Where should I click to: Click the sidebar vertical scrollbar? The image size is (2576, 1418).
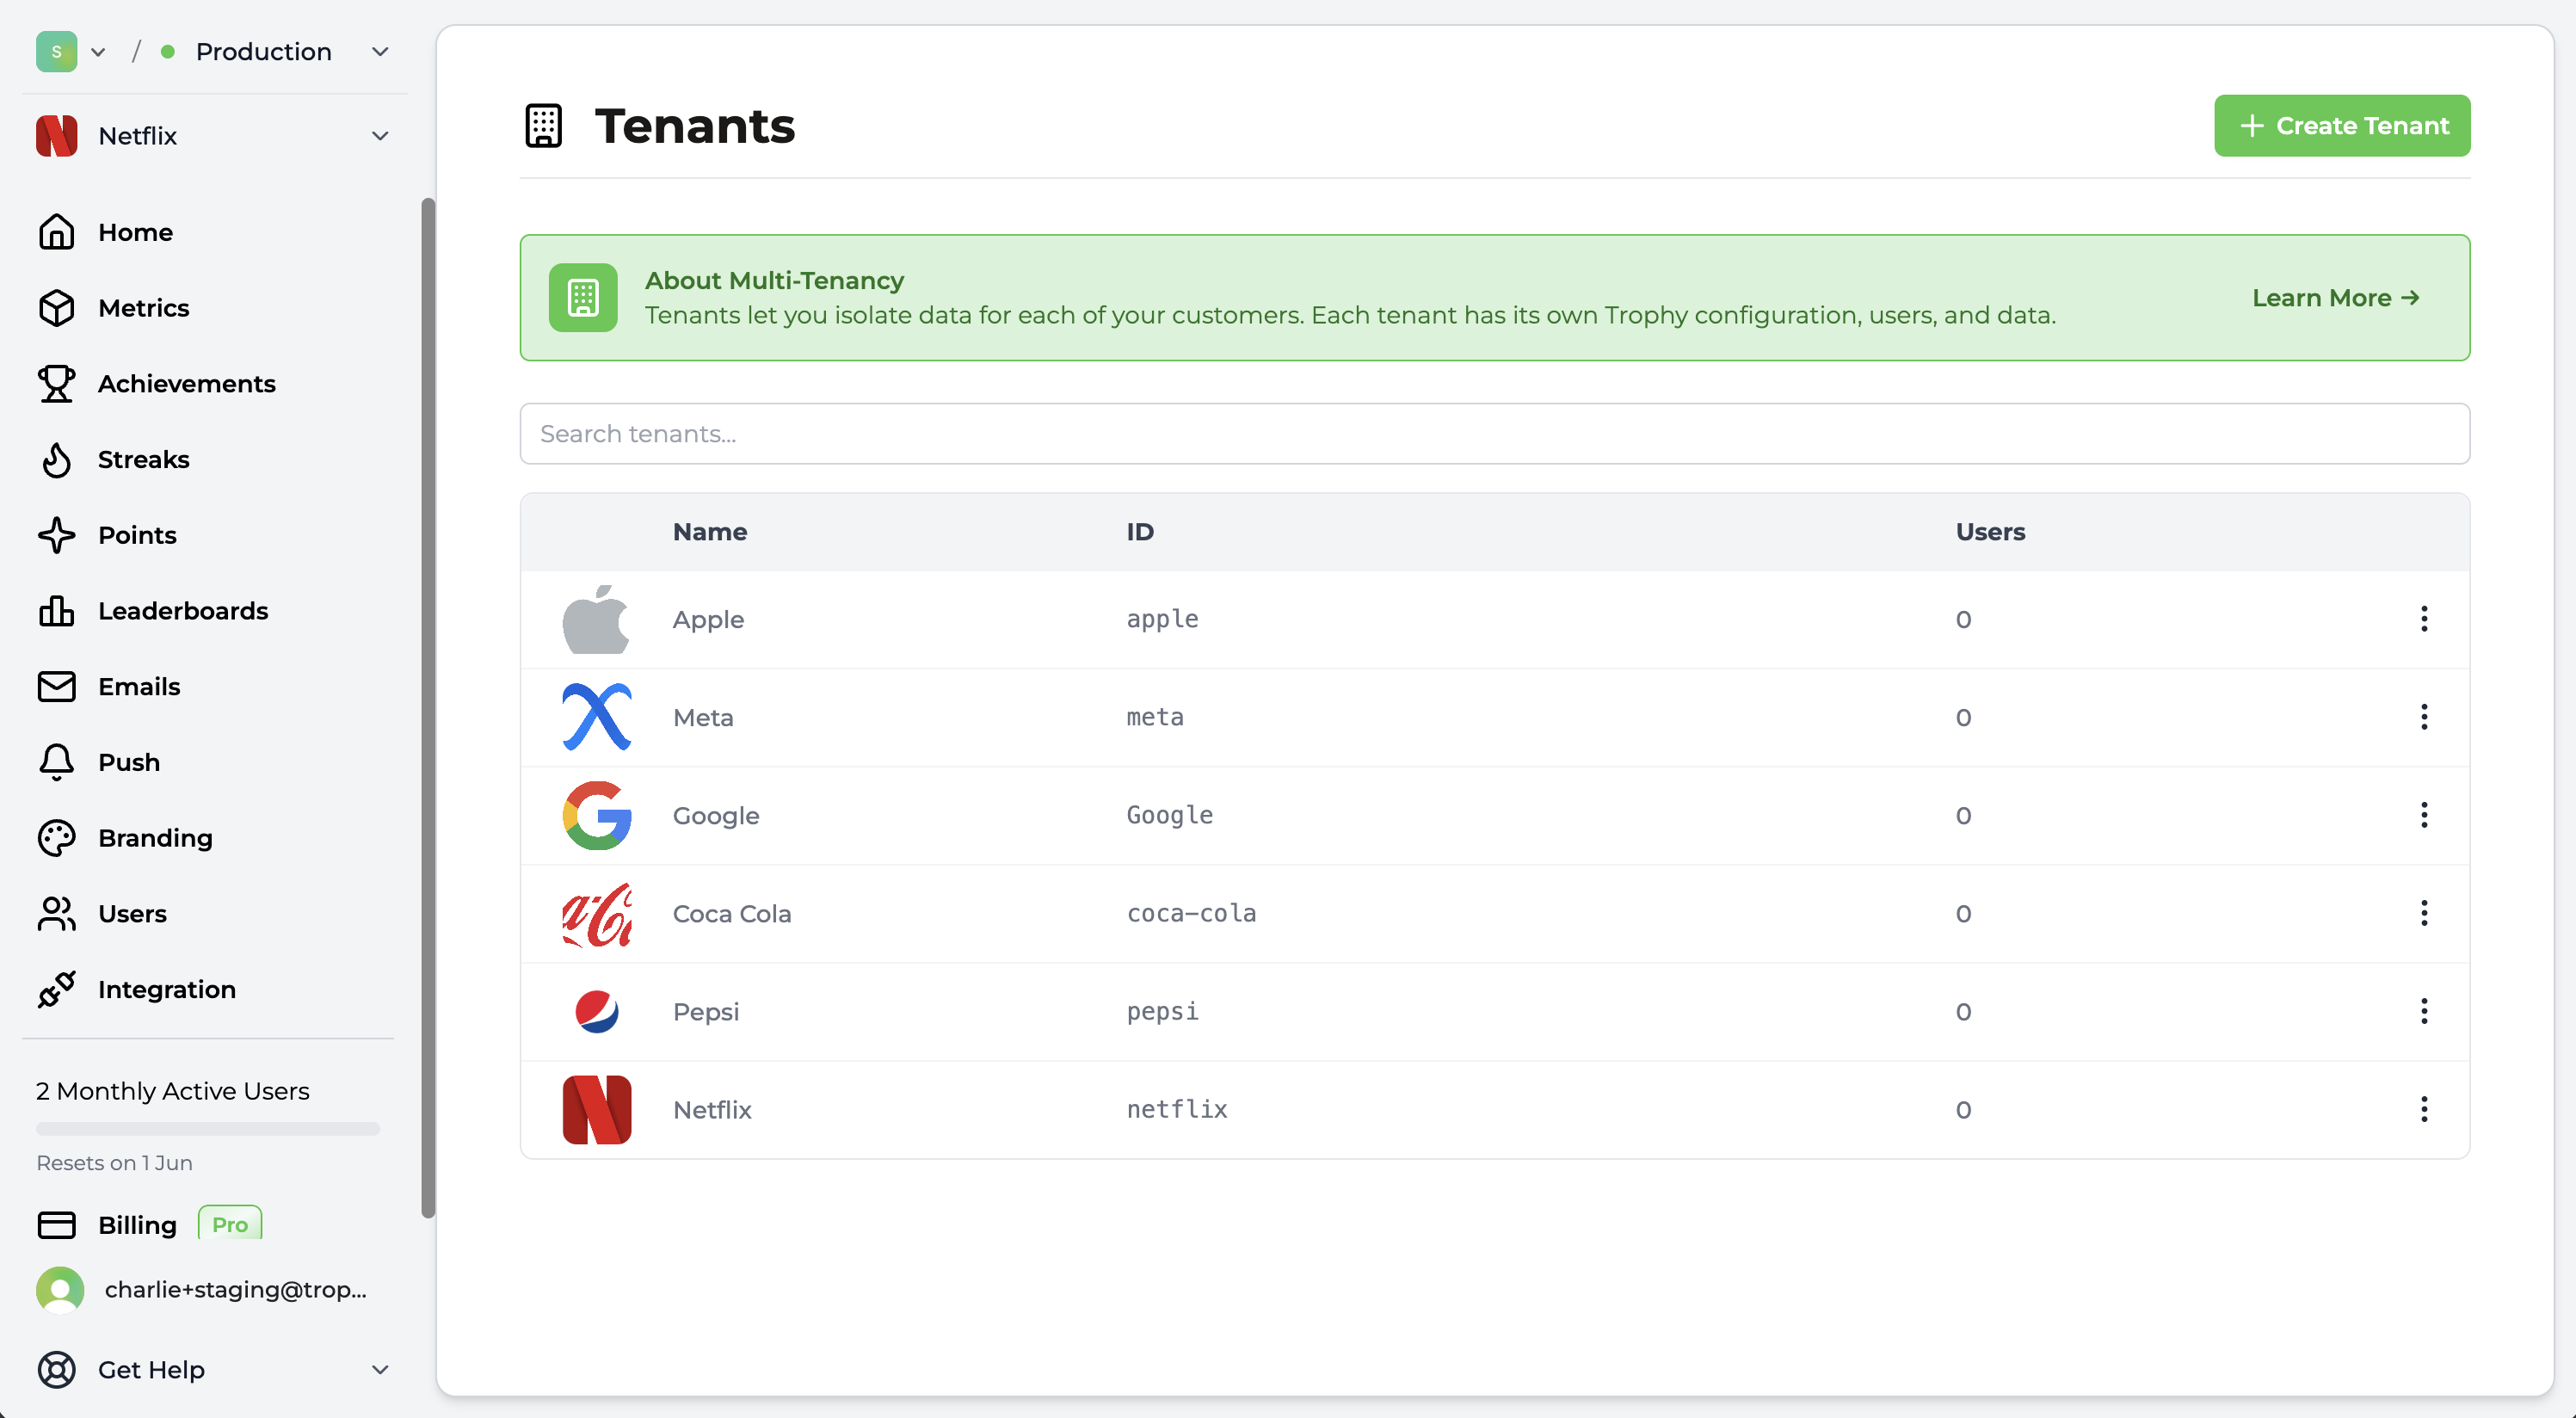pos(428,708)
